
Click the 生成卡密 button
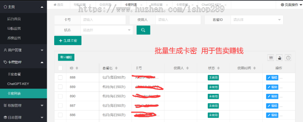point(68,40)
